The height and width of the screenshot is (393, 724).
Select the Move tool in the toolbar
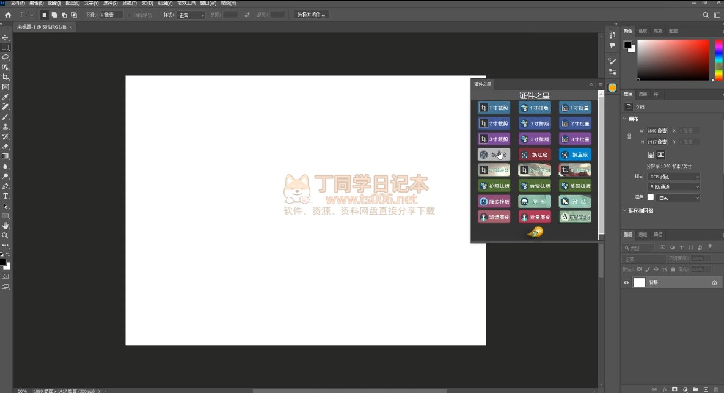pyautogui.click(x=5, y=38)
